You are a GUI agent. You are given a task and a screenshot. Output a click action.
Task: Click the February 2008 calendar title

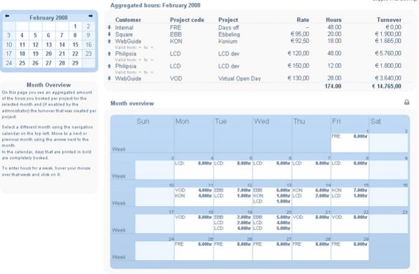coord(49,17)
